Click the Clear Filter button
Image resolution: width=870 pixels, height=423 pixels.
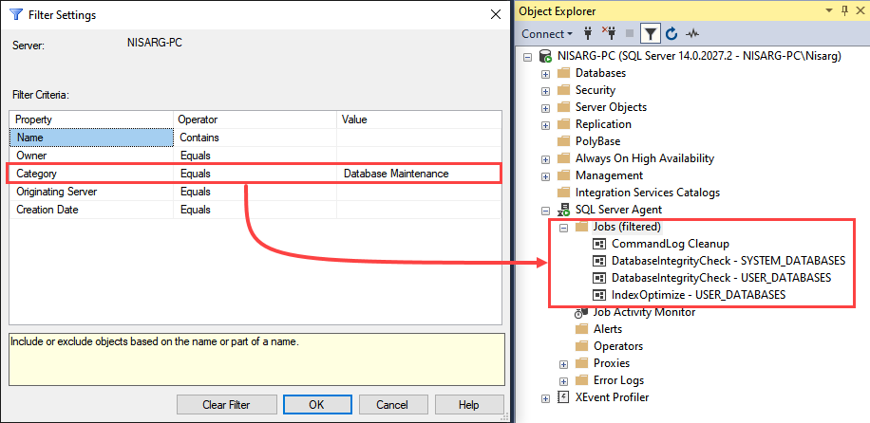(x=227, y=404)
